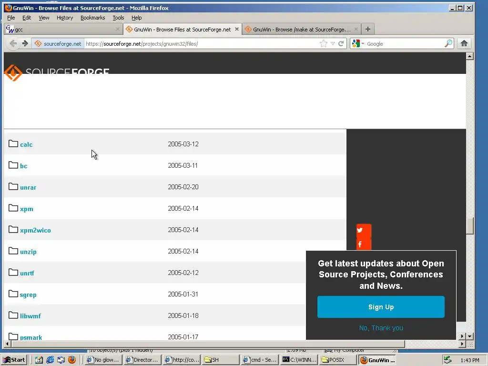Image resolution: width=488 pixels, height=366 pixels.
Task: Switch to the SH folder taskbar window
Action: [220, 360]
